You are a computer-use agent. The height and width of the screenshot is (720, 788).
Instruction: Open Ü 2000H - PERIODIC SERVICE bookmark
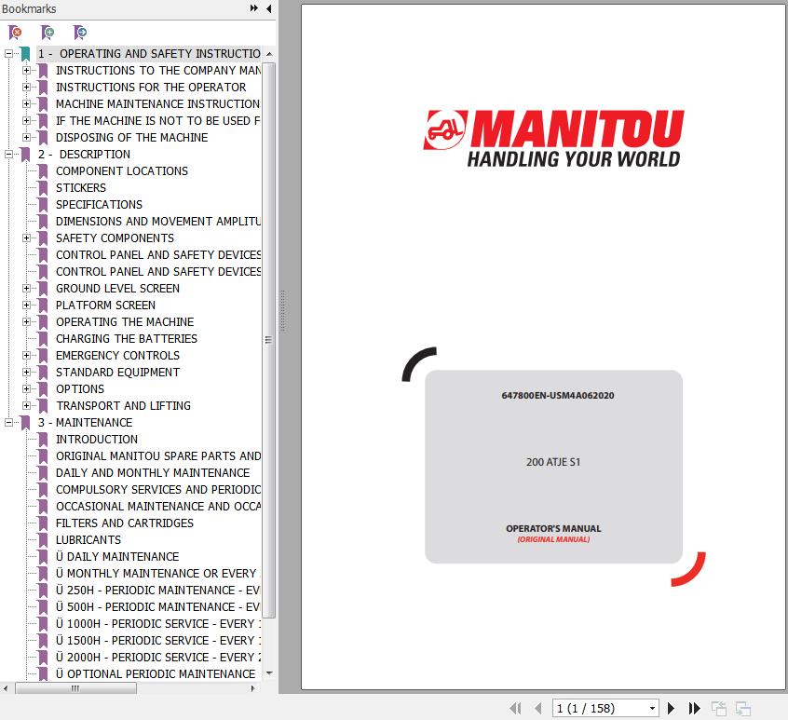[157, 658]
